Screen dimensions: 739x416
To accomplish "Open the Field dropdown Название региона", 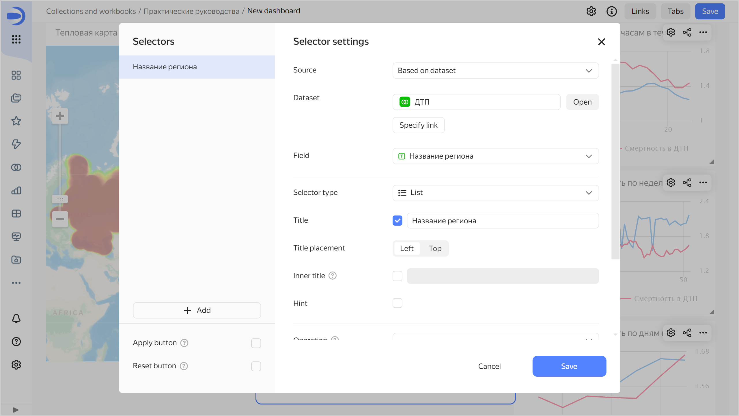I will point(495,156).
